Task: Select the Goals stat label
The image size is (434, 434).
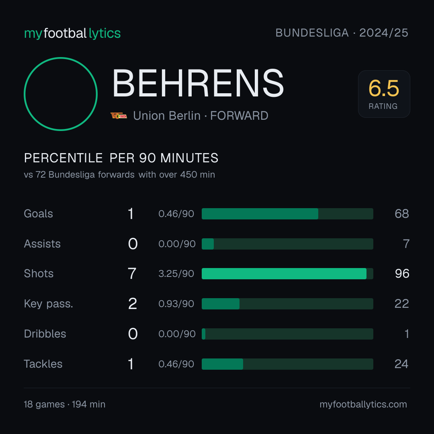Action: coord(39,214)
